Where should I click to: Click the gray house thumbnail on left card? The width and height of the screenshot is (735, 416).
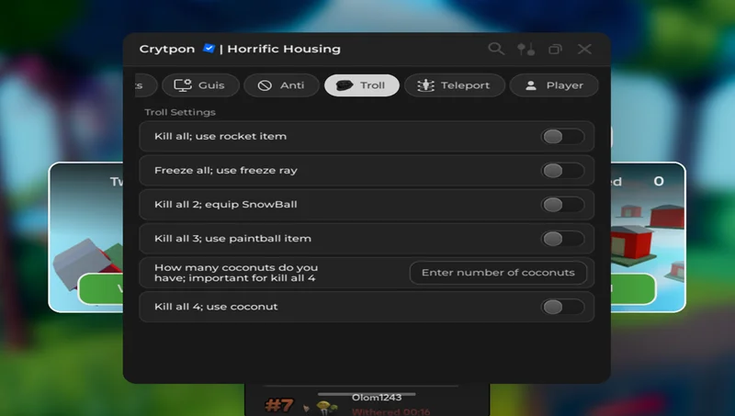tap(86, 263)
